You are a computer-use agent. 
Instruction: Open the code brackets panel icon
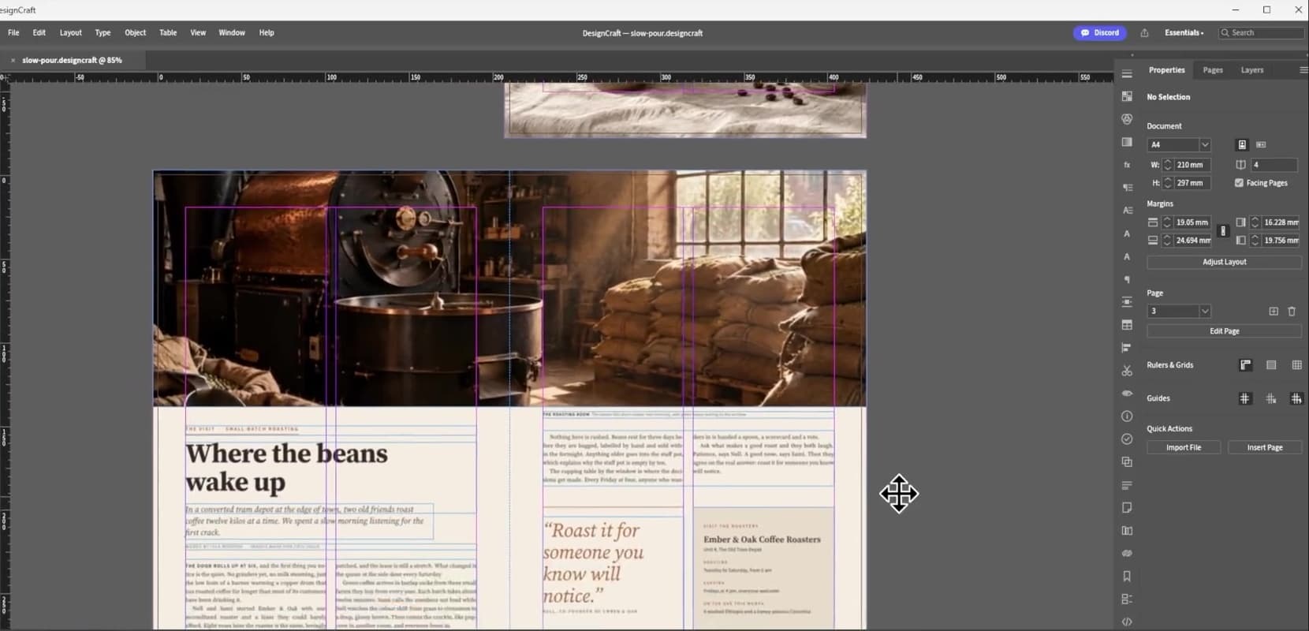[x=1127, y=622]
